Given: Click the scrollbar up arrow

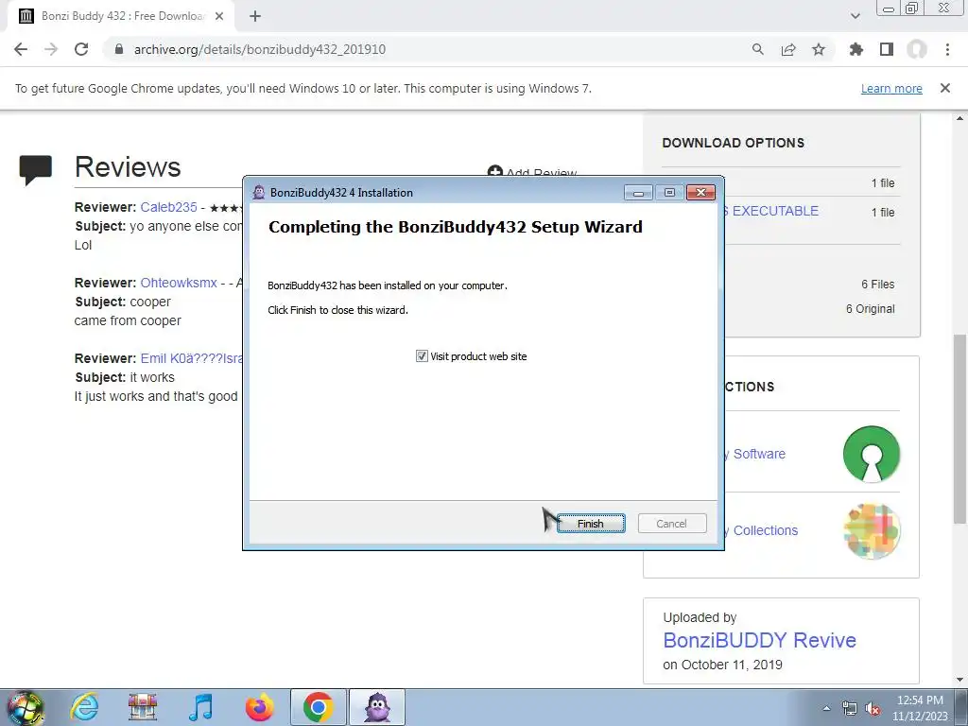Looking at the screenshot, I should [x=960, y=118].
